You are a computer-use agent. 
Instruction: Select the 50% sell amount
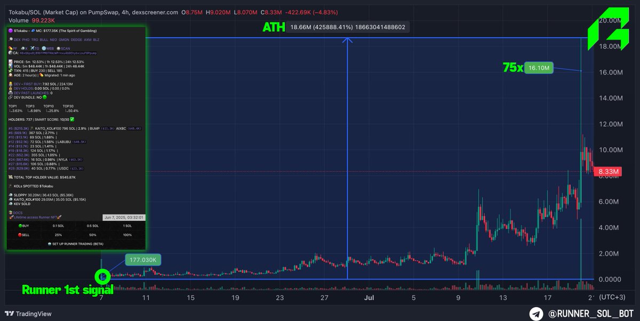click(93, 235)
